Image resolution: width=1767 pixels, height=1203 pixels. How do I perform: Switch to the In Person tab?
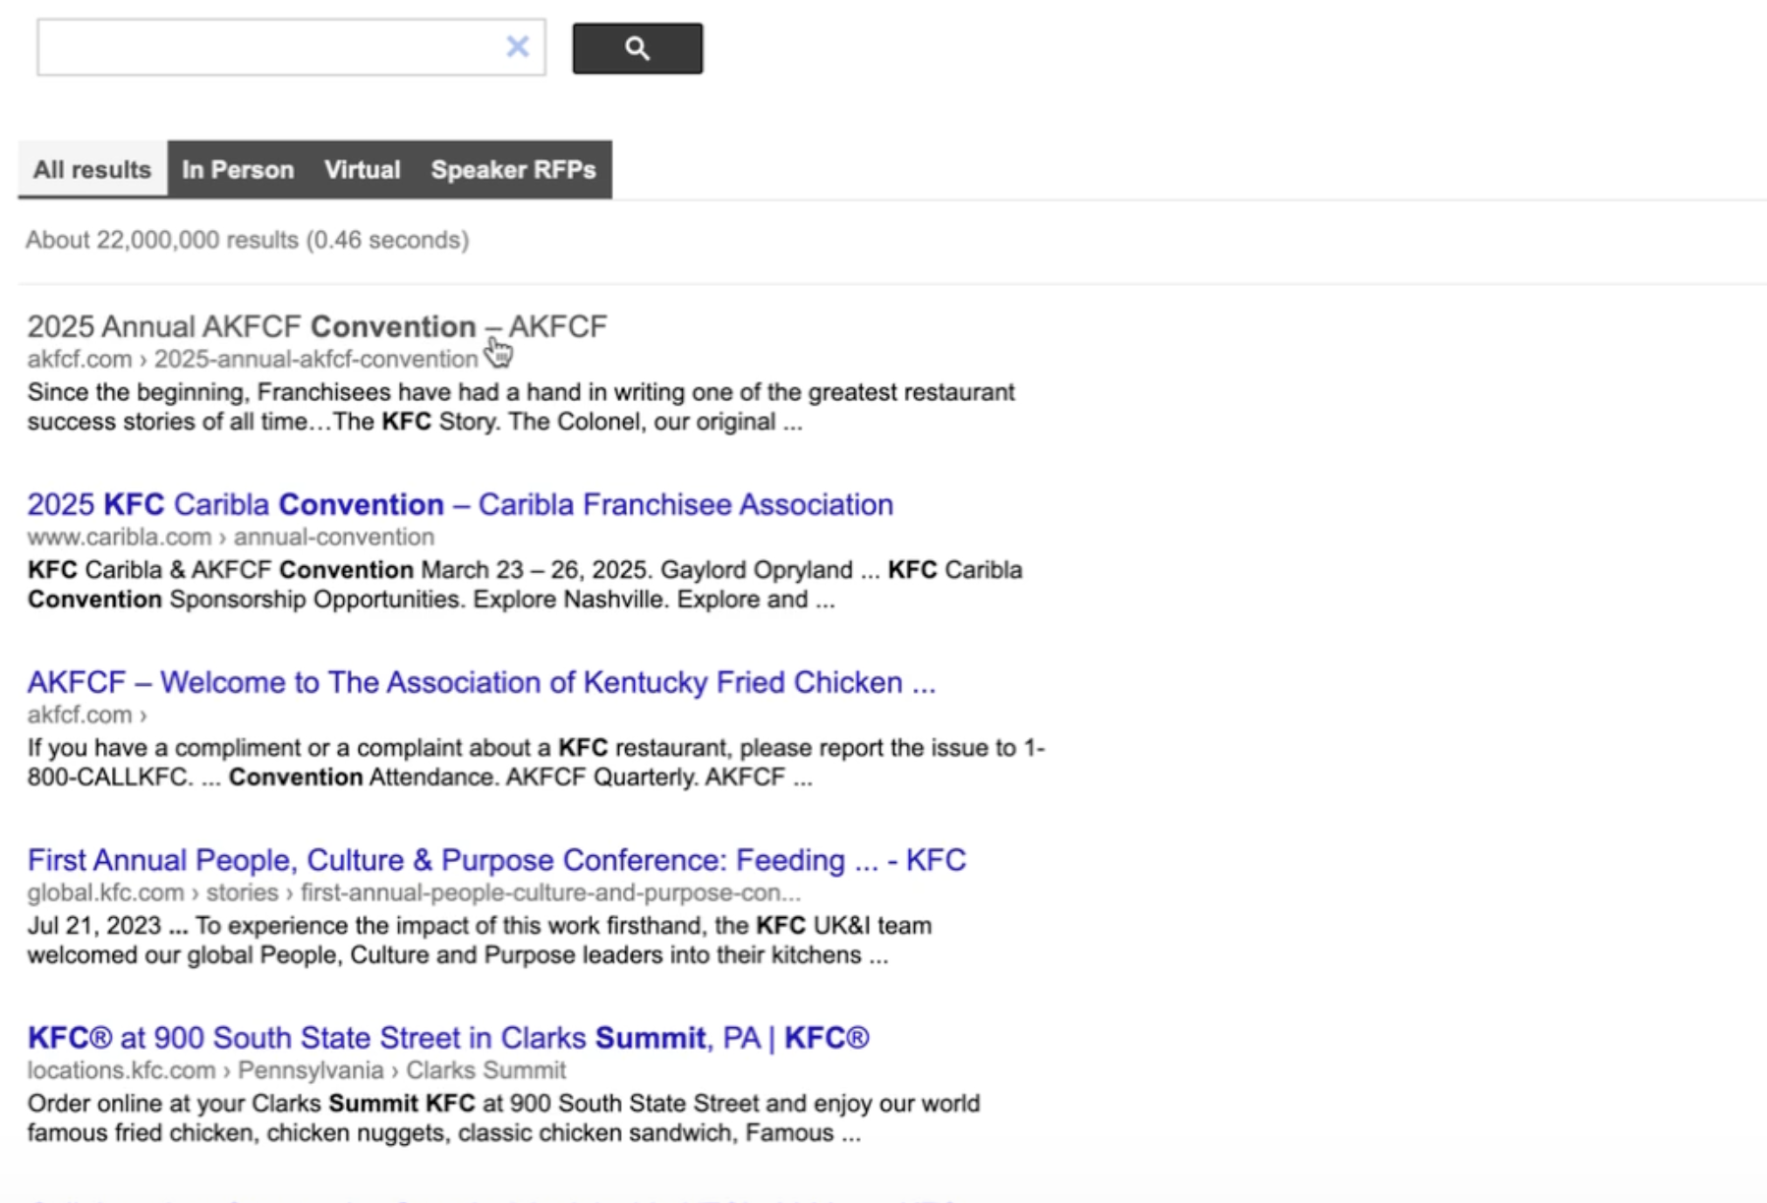point(238,169)
